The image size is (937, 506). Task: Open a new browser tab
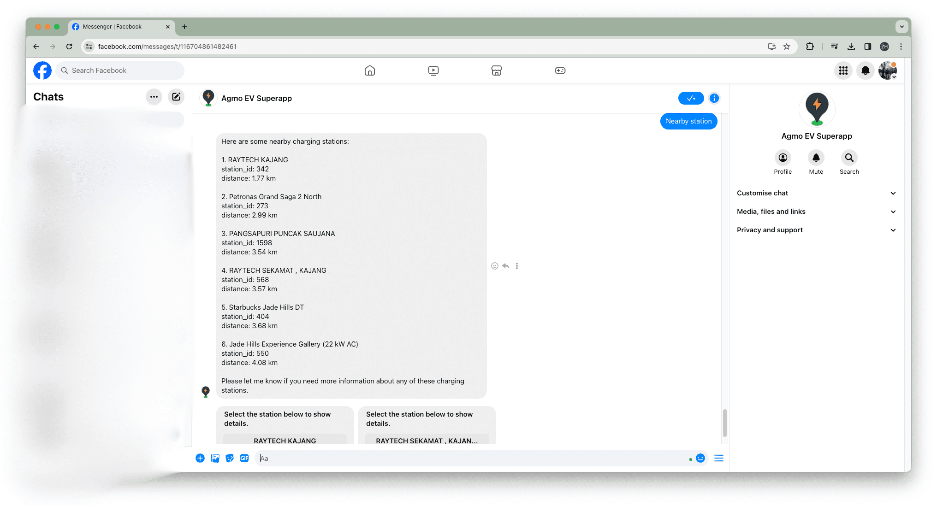(184, 27)
